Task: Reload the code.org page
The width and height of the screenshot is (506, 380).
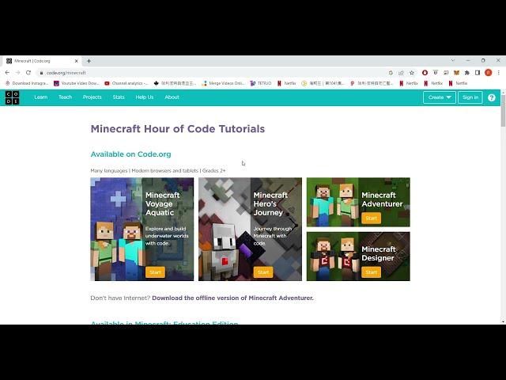Action: (28, 73)
